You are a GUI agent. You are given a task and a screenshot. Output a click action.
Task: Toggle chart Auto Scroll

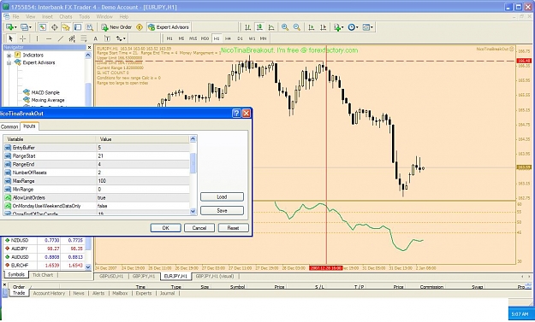(x=312, y=27)
